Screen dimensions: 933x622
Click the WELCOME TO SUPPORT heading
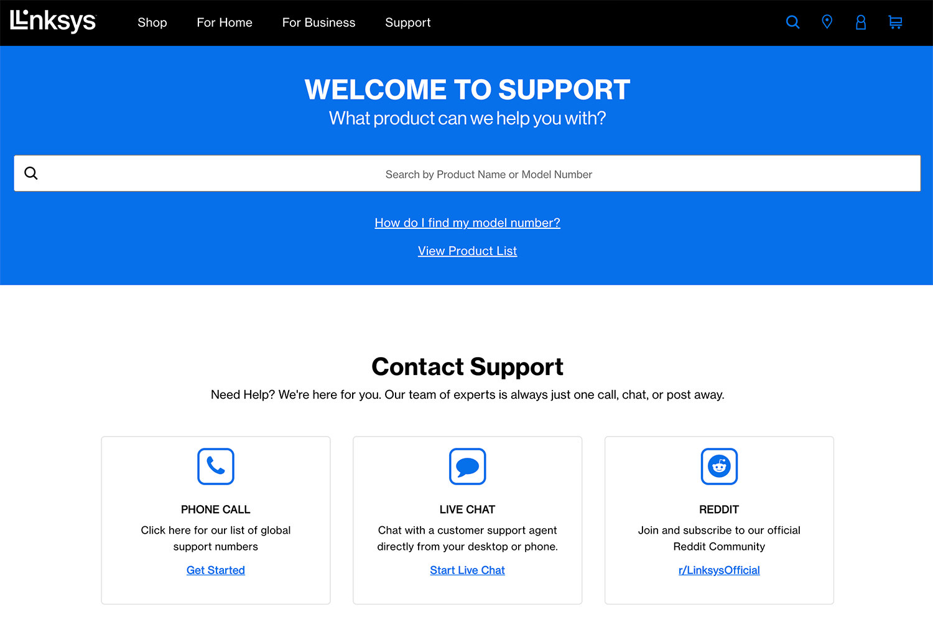click(467, 90)
